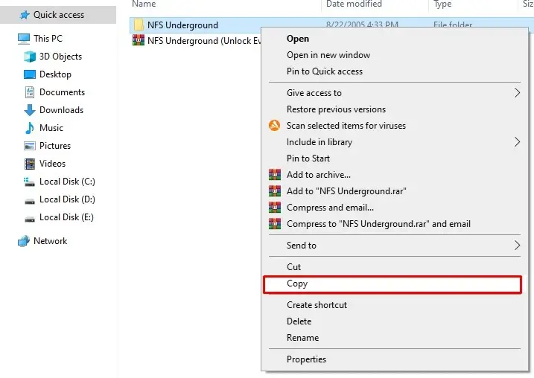Screen dimensions: 534x378
Task: Expand the Send to submenu arrow
Action: coord(517,245)
